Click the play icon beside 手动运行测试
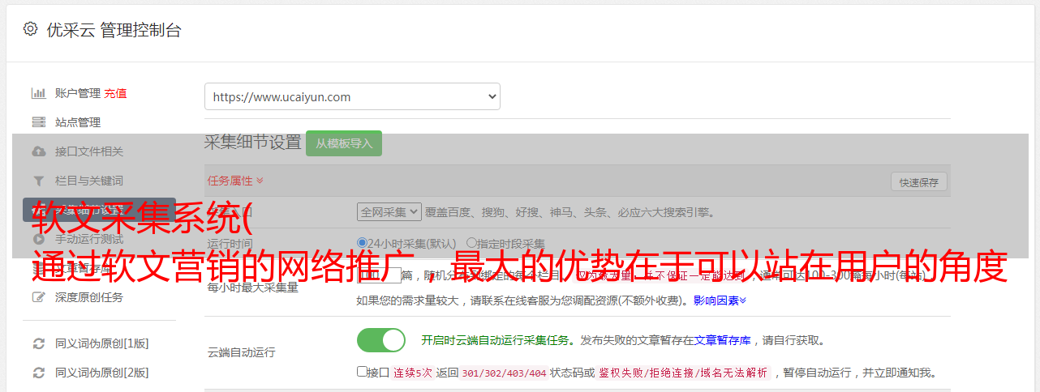This screenshot has height=392, width=1040. [38, 239]
